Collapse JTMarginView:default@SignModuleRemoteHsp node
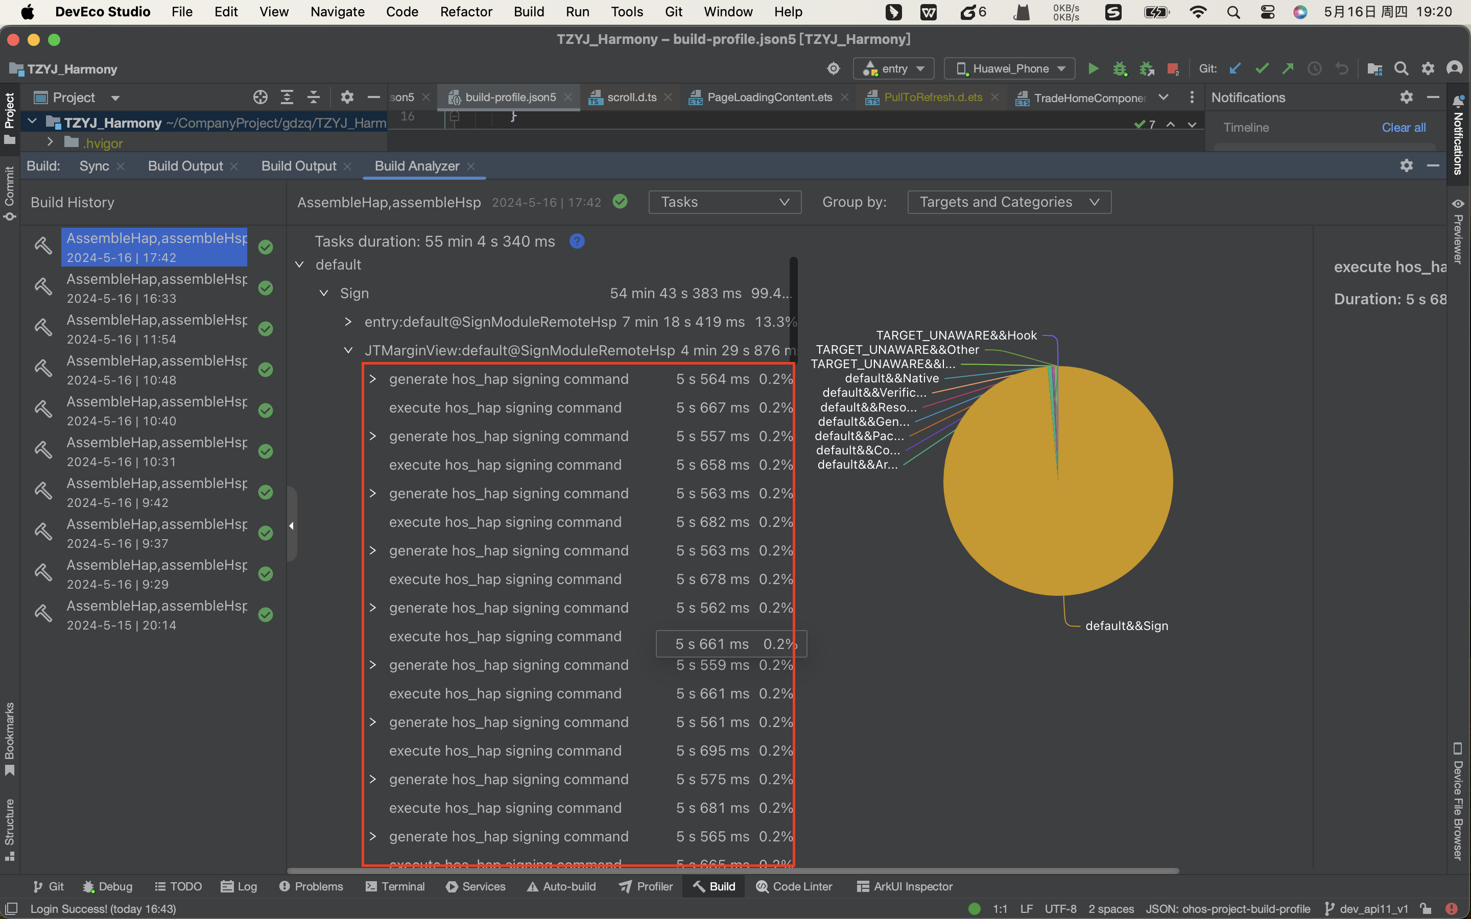 pos(348,350)
